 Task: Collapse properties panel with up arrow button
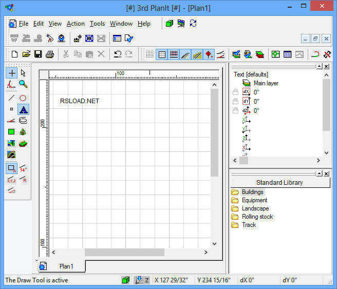(320, 66)
